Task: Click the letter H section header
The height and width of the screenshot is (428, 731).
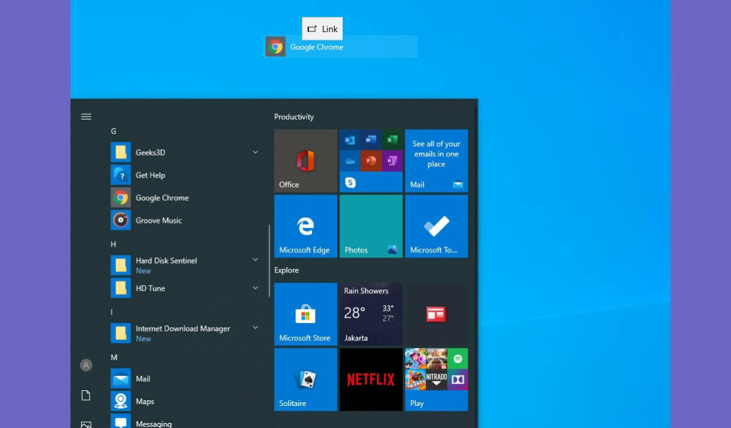Action: tap(113, 244)
